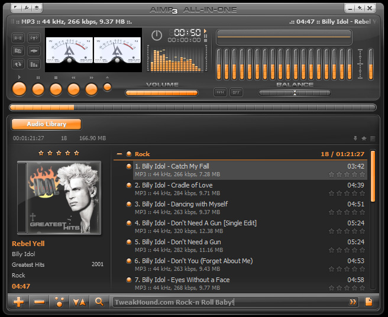Click the spectrum analyzer display
This screenshot has width=388, height=317.
pos(177,59)
